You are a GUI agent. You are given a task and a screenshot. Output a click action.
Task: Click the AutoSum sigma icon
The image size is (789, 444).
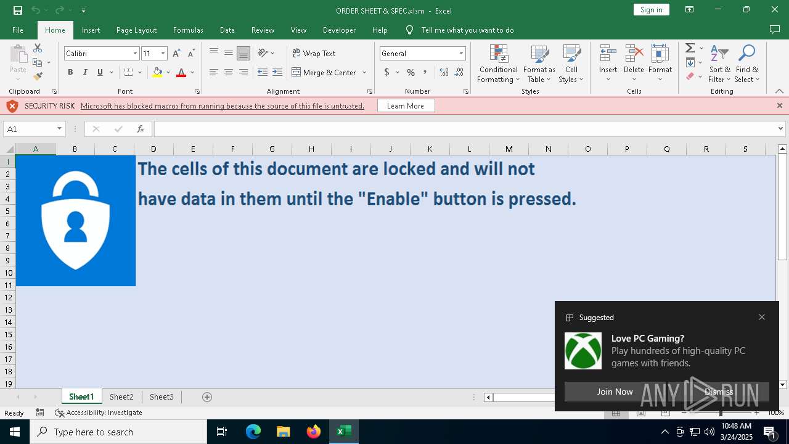pos(690,48)
